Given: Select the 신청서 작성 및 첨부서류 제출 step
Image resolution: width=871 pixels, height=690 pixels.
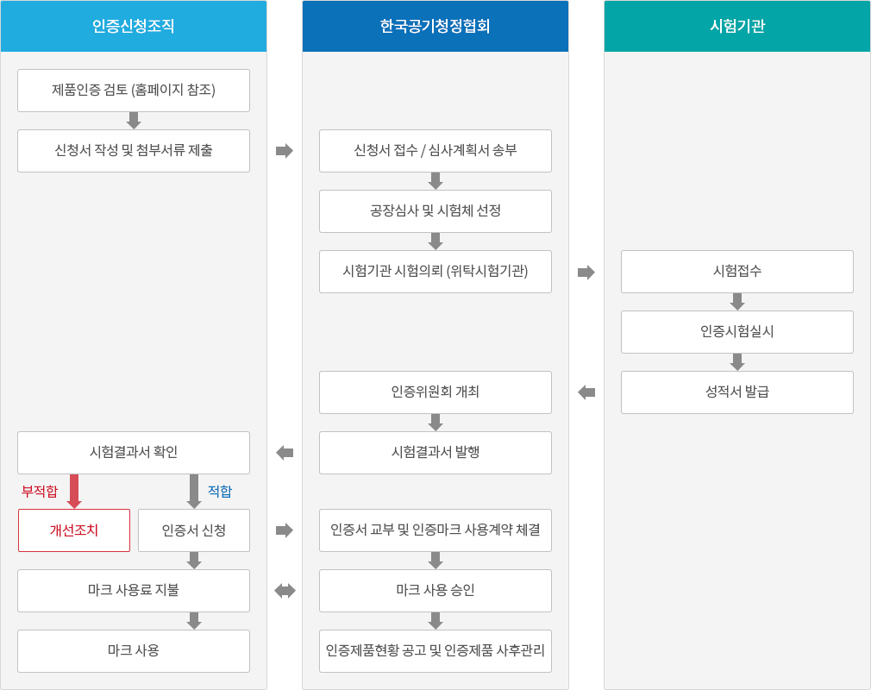Looking at the screenshot, I should click(134, 151).
